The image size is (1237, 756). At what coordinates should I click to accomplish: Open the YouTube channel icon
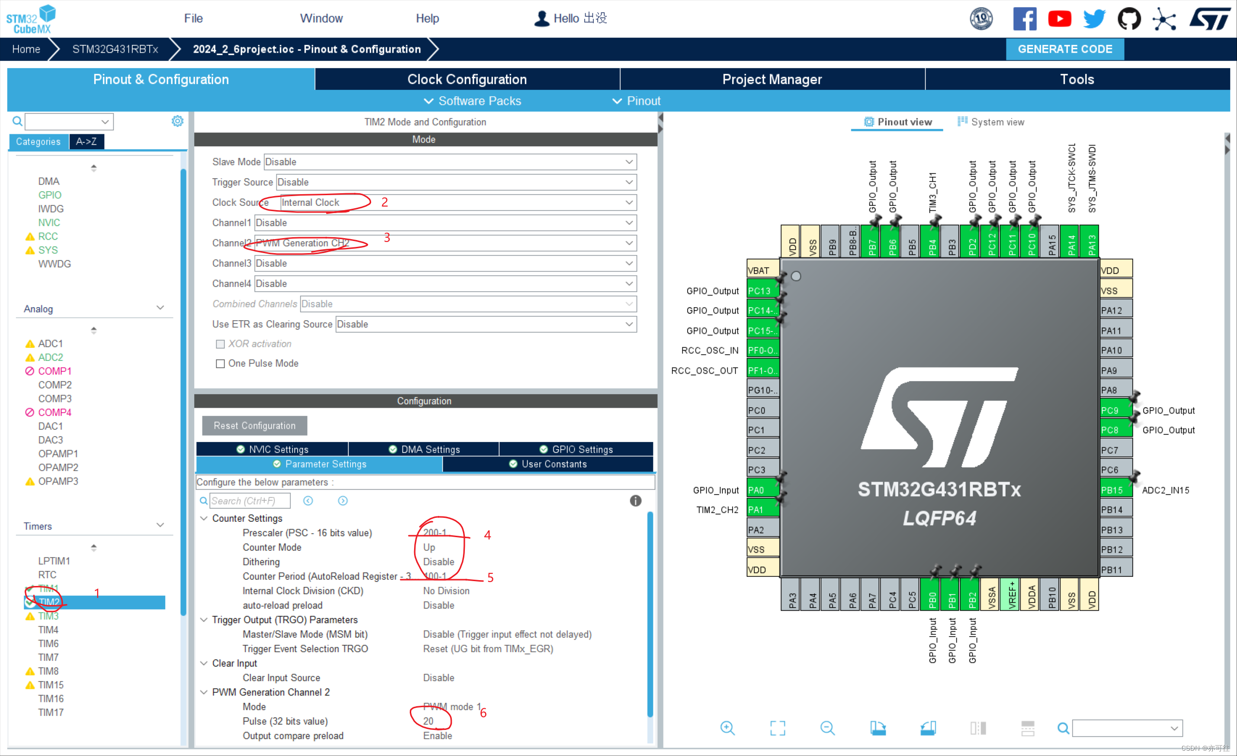pyautogui.click(x=1059, y=19)
